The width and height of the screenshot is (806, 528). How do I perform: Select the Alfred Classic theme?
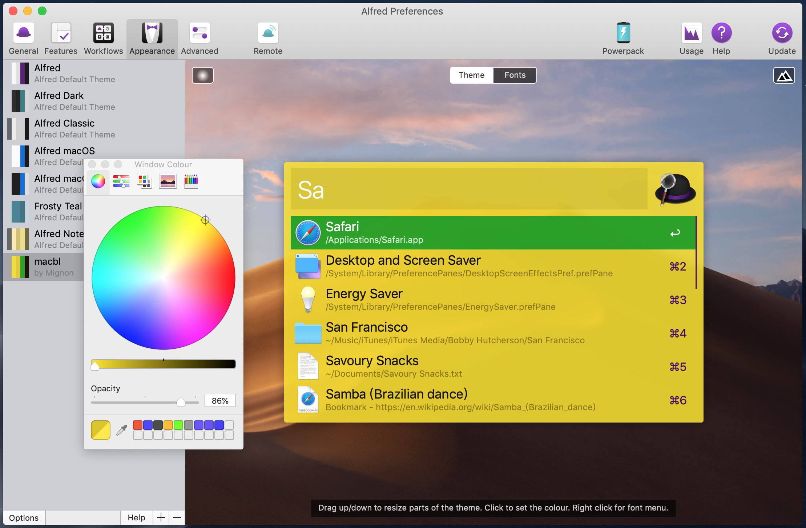[94, 129]
